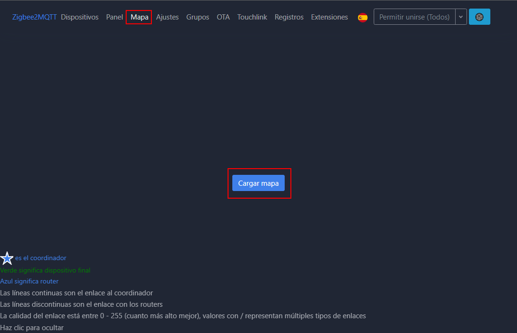Open the Panel page

pyautogui.click(x=114, y=17)
